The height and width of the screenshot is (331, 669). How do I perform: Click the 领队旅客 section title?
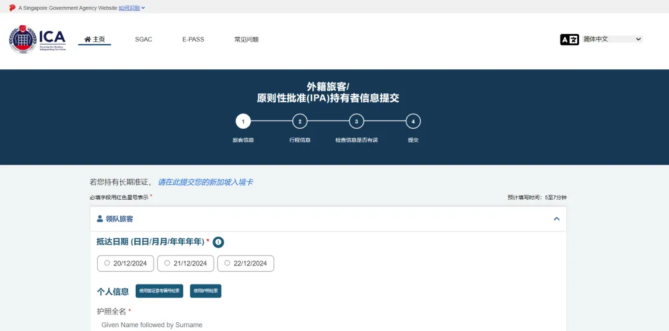(x=120, y=219)
